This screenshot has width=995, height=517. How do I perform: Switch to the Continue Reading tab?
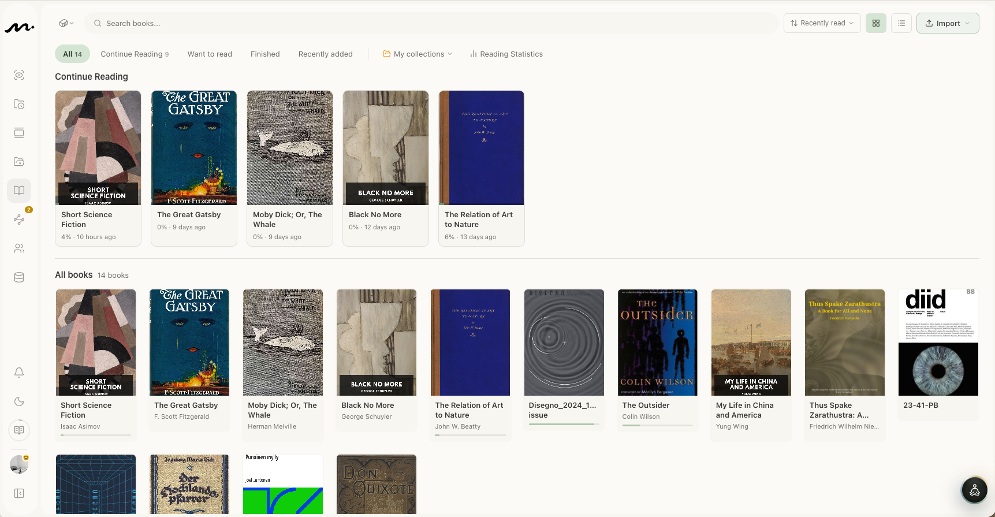click(x=135, y=54)
